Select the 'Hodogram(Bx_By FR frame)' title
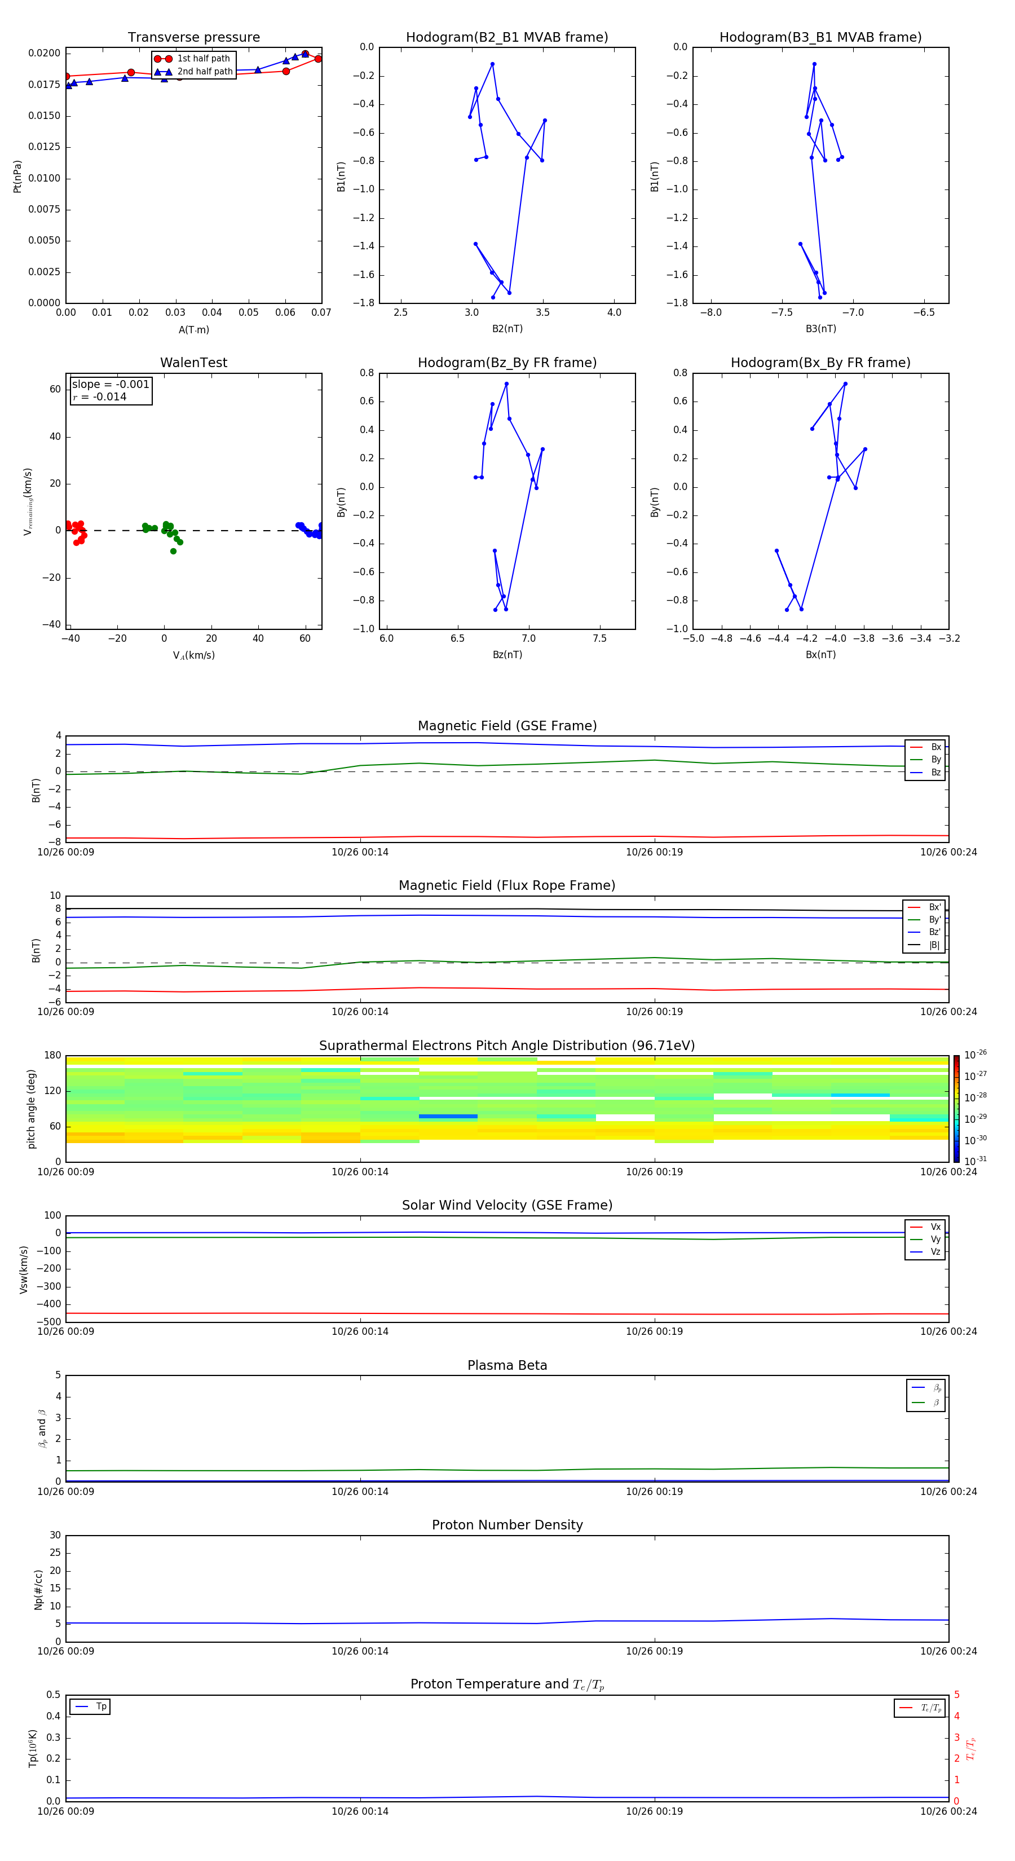 tap(820, 363)
